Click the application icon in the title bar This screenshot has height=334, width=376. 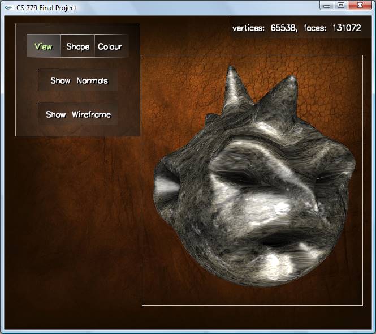(x=8, y=8)
